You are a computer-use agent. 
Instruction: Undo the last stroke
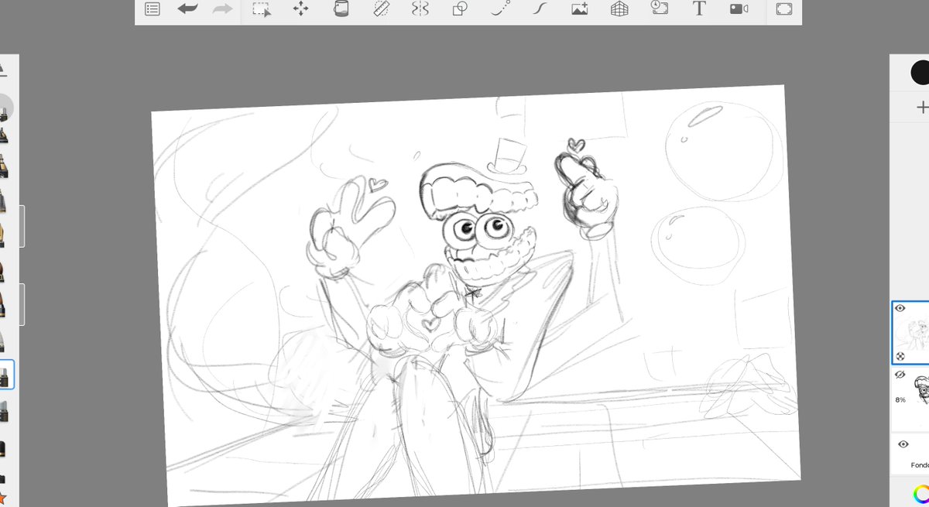pos(187,9)
